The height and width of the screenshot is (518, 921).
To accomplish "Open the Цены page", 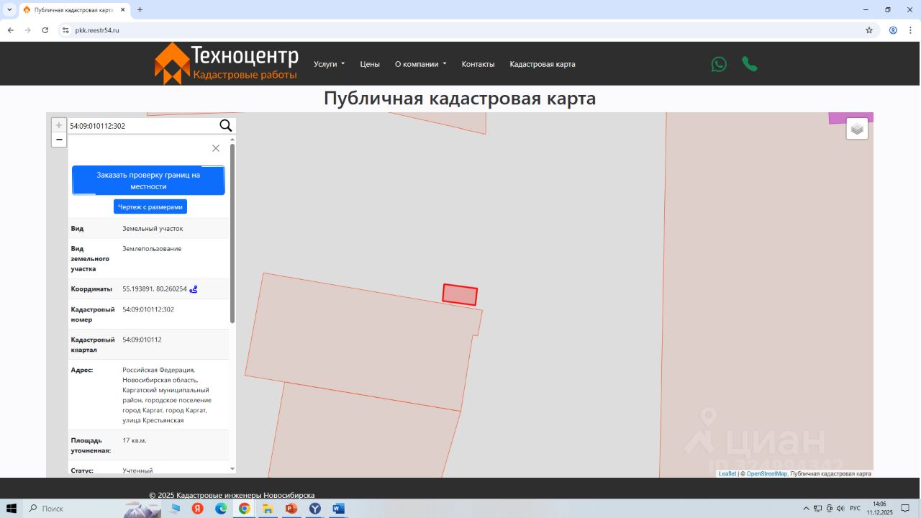I will click(370, 64).
